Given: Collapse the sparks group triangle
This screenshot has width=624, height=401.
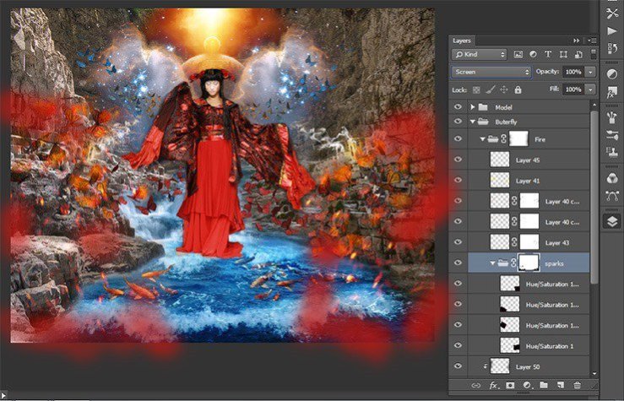Looking at the screenshot, I should tap(492, 263).
